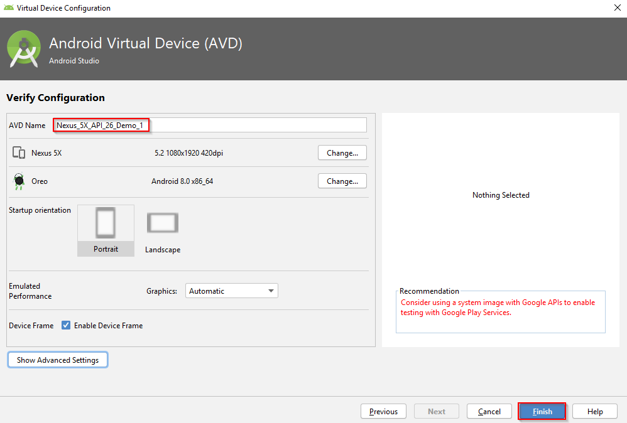Screen dimensions: 627x423
Task: Click the 'Nexus 5X' device name text
Action: (x=46, y=153)
